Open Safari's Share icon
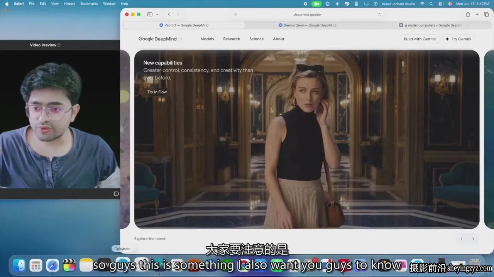 pyautogui.click(x=468, y=14)
